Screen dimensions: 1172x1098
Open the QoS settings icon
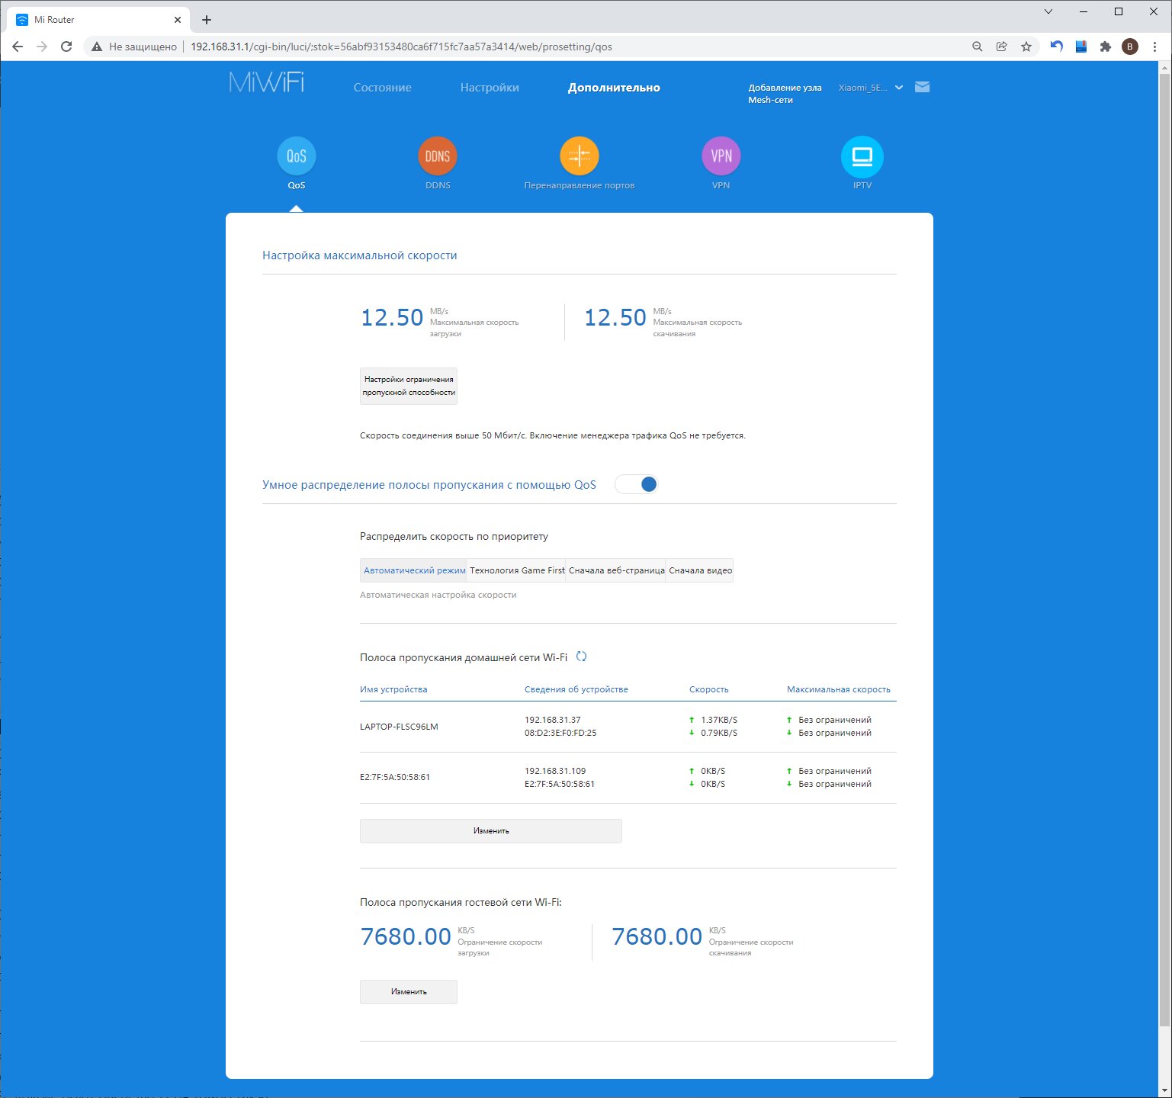[297, 156]
